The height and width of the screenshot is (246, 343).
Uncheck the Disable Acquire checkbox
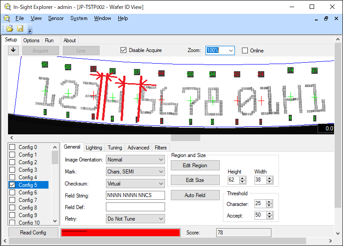tap(124, 50)
